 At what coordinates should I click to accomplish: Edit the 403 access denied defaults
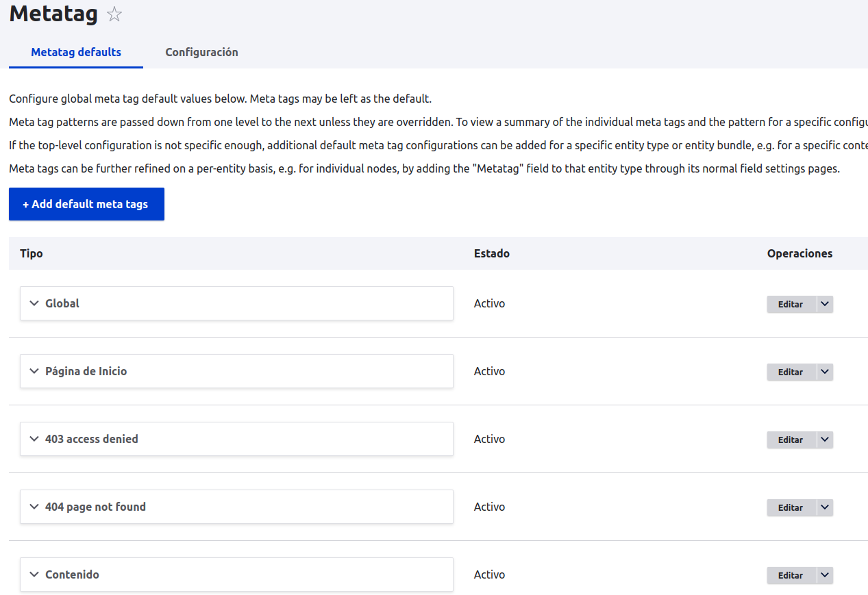(791, 440)
